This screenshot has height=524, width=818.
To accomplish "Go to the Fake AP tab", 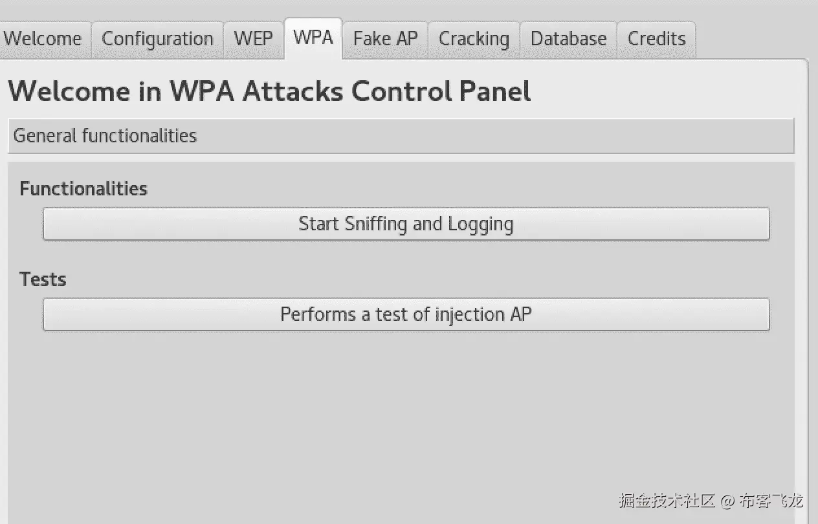I will point(385,39).
